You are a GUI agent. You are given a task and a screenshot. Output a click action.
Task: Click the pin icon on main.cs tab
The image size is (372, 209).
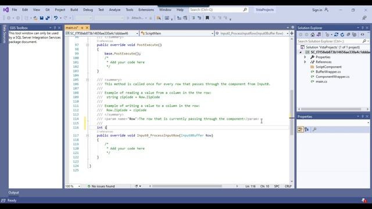point(82,28)
